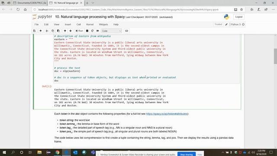Click the edit pencil icon near Python 3
This screenshot has width=277, height=156.
pyautogui.click(x=226, y=24)
